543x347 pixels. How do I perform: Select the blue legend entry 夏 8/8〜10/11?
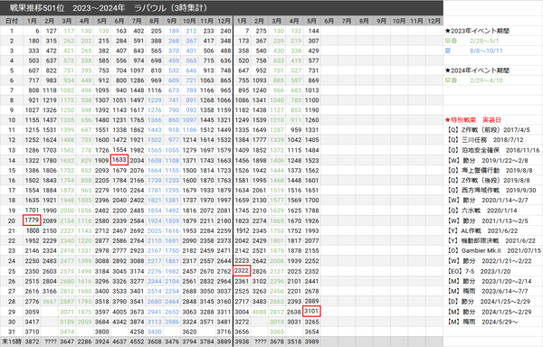[x=473, y=51]
